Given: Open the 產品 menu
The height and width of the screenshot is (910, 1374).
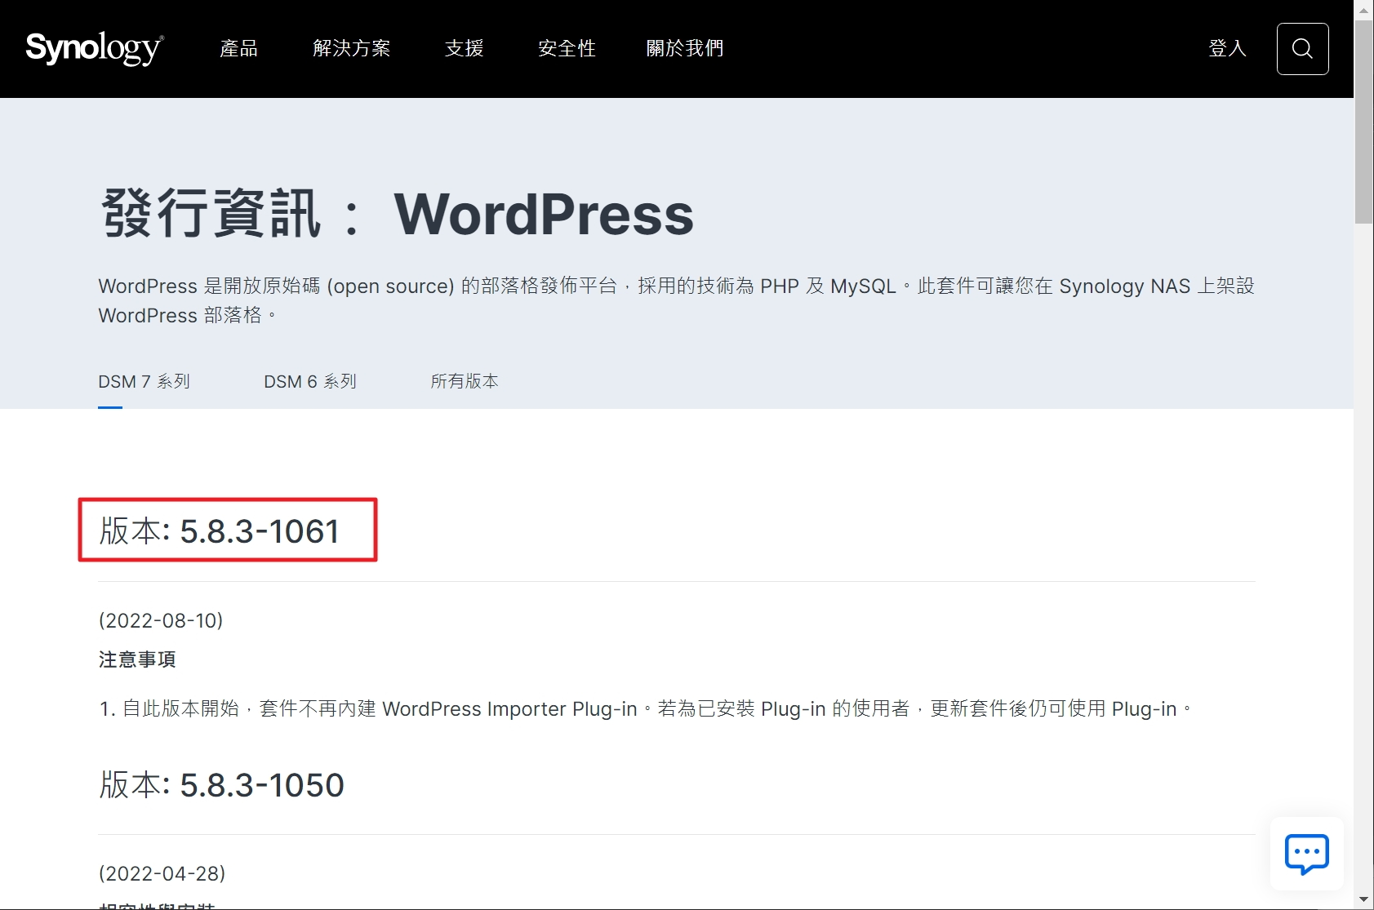Looking at the screenshot, I should pos(238,49).
